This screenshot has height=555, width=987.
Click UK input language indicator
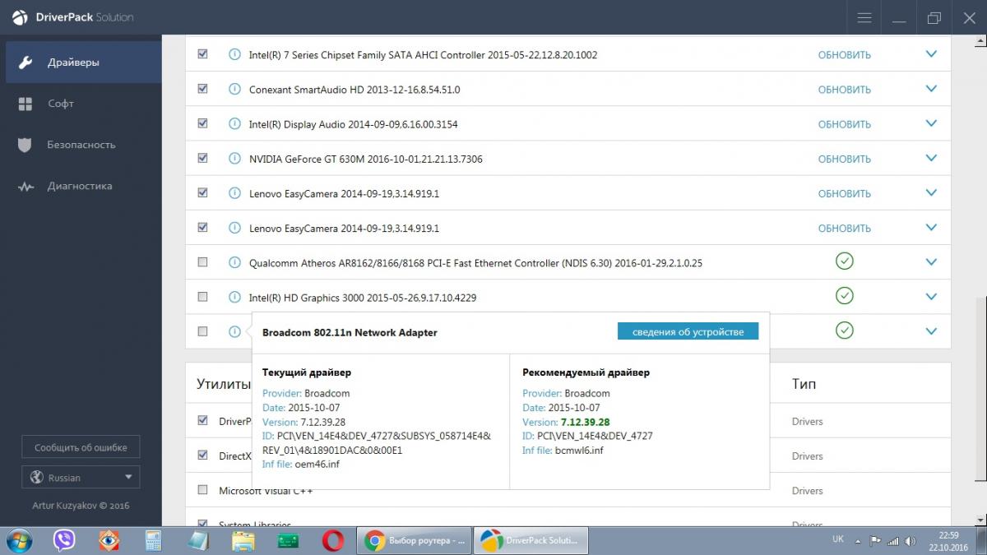click(x=838, y=539)
